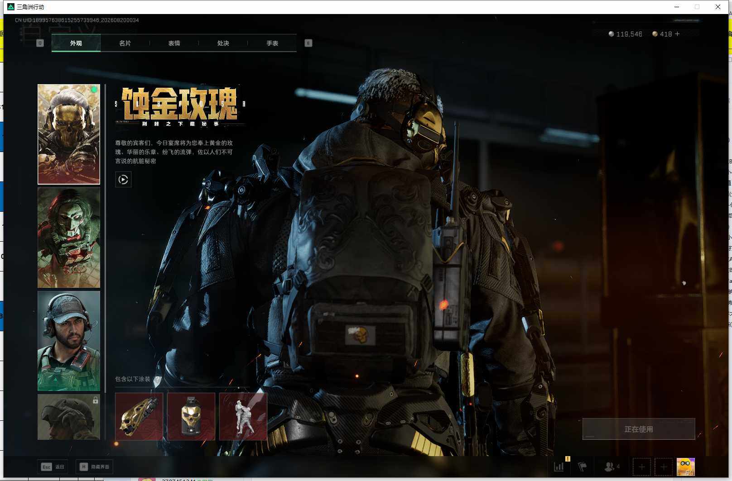Click the Esc 返回 back button
The height and width of the screenshot is (481, 732).
pyautogui.click(x=53, y=467)
